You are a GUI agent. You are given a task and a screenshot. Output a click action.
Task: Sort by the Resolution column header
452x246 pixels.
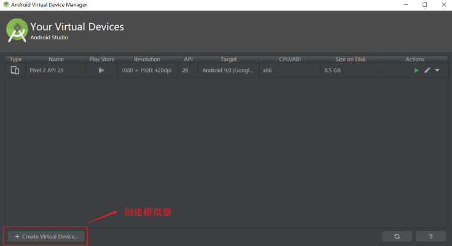[147, 60]
